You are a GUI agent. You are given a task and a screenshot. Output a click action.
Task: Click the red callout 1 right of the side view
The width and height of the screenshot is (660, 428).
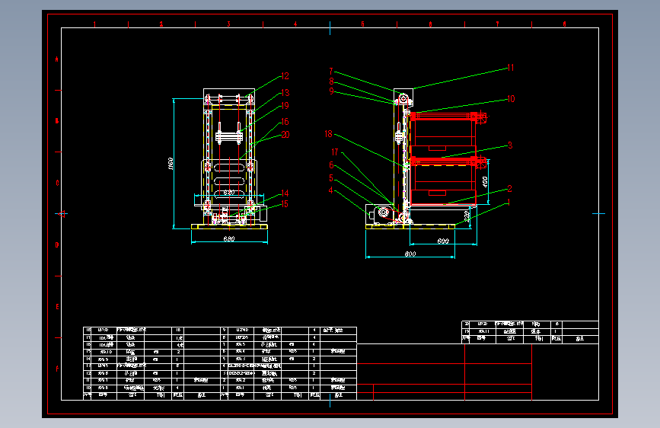pos(509,203)
